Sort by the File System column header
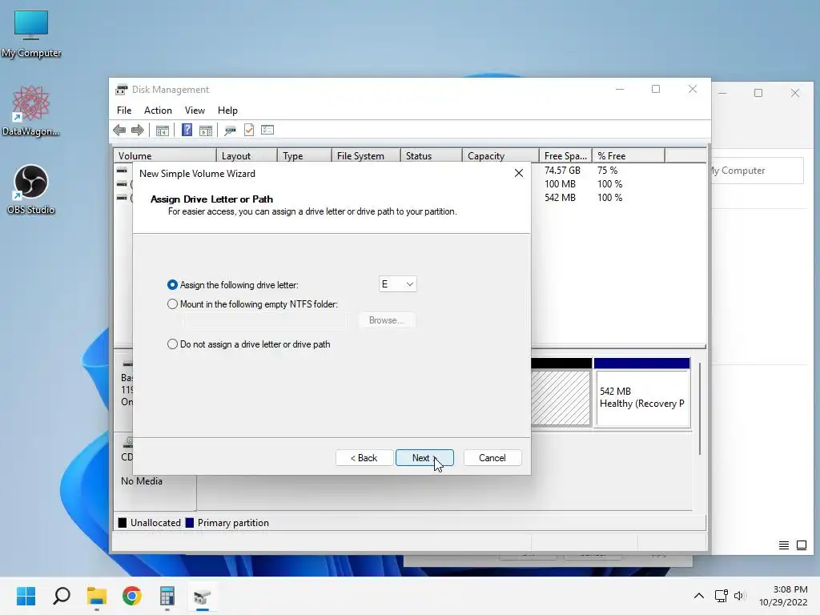 (x=366, y=156)
